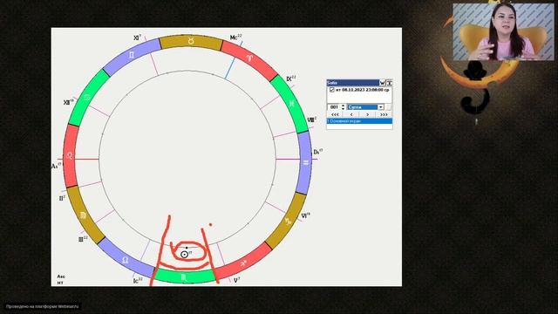Click the Aries sign segment
The width and height of the screenshot is (558, 314).
tap(249, 58)
